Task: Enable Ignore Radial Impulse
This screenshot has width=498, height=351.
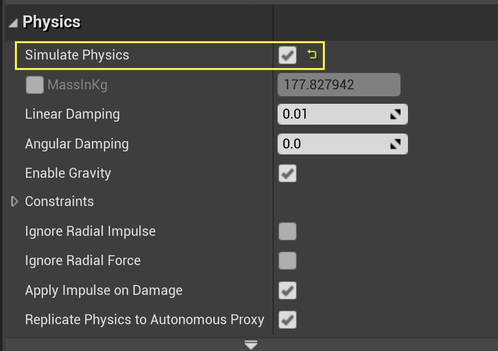Action: 287,231
